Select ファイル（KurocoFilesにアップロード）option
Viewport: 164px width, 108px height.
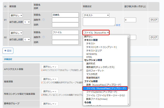(105, 88)
